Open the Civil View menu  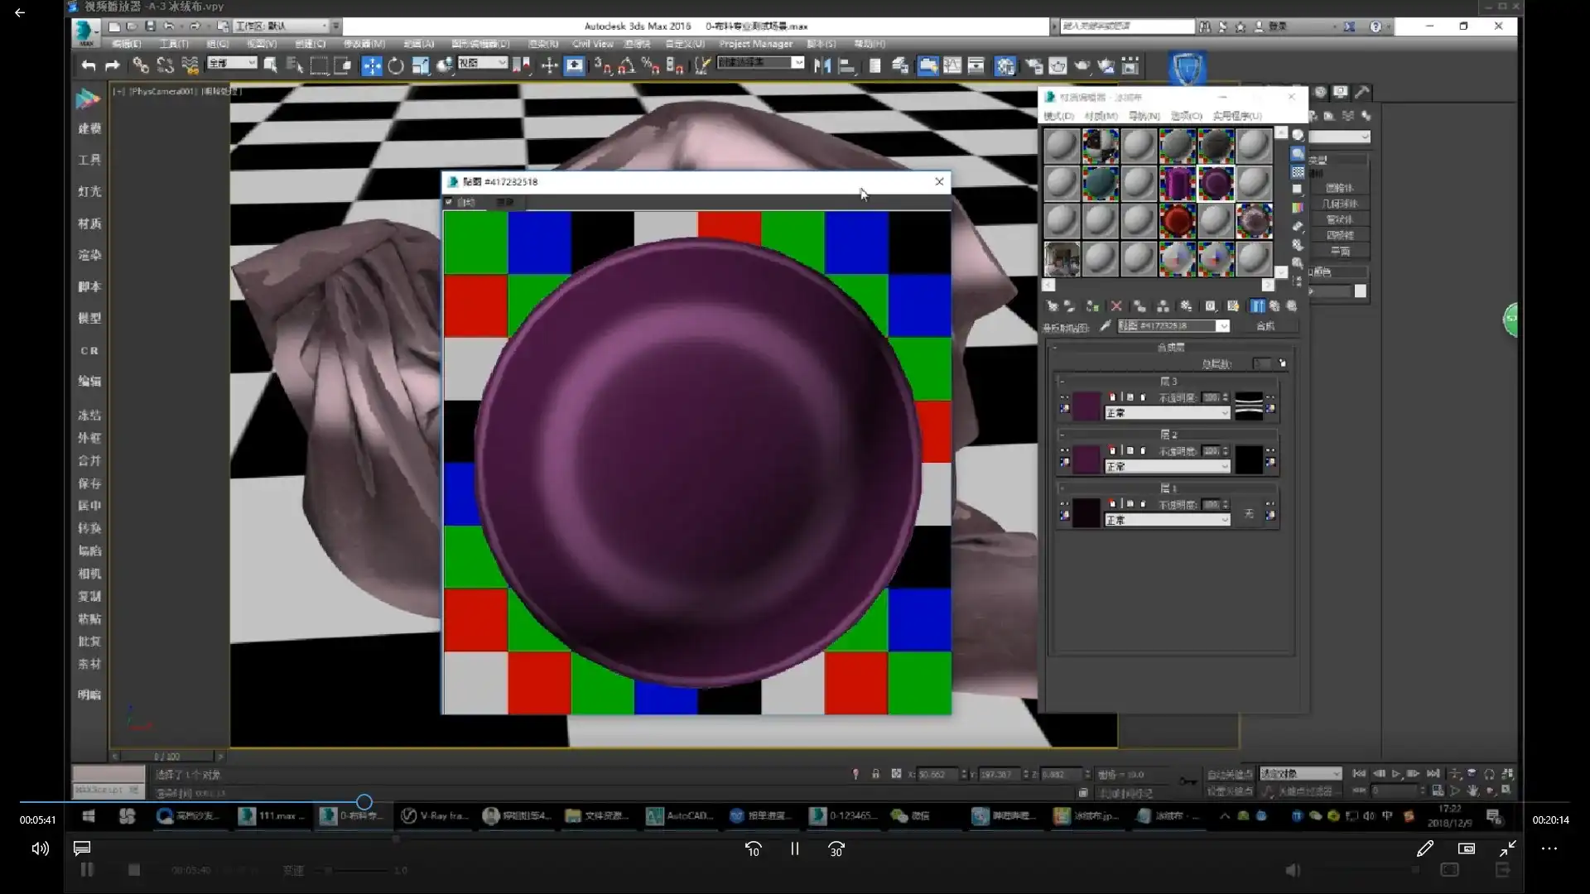tap(592, 44)
